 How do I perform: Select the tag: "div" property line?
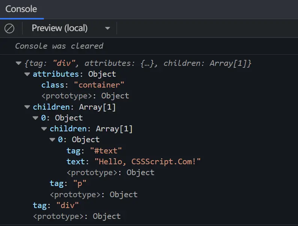pos(56,205)
